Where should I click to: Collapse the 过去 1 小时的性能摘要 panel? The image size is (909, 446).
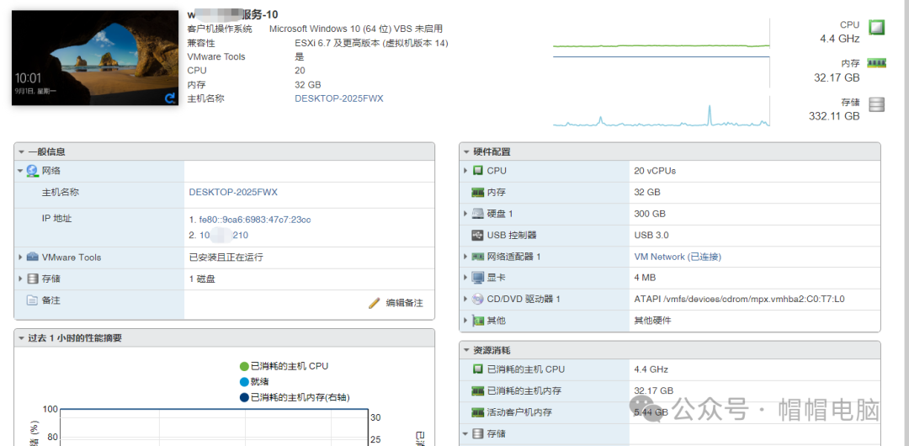pyautogui.click(x=21, y=338)
